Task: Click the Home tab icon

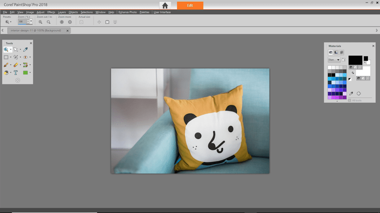Action: [x=165, y=6]
